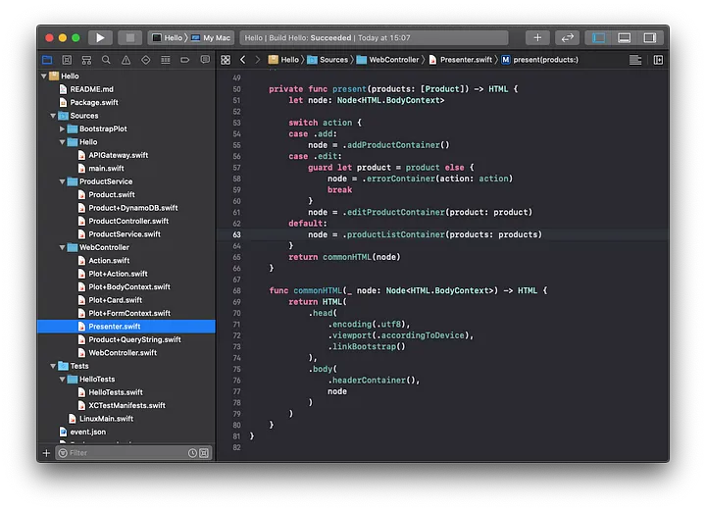Open the Library with plus button

(537, 38)
